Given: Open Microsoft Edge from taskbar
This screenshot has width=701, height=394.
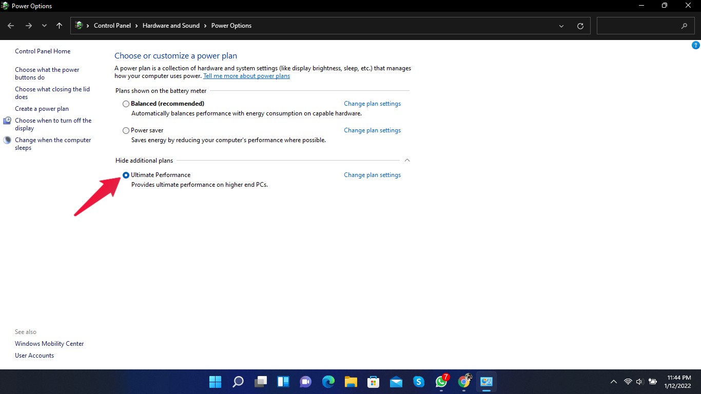Looking at the screenshot, I should [x=328, y=382].
